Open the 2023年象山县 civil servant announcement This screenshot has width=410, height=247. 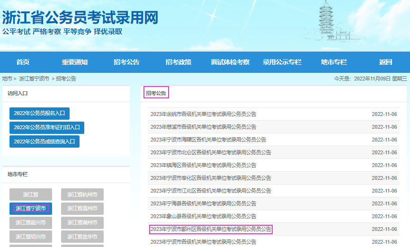[x=203, y=216]
